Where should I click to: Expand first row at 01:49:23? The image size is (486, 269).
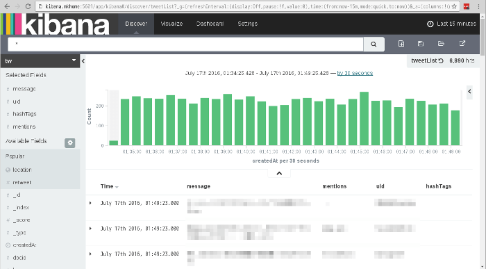[90, 203]
